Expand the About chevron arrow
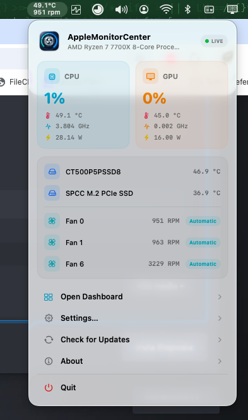Screen dimensions: 248x420 220,361
